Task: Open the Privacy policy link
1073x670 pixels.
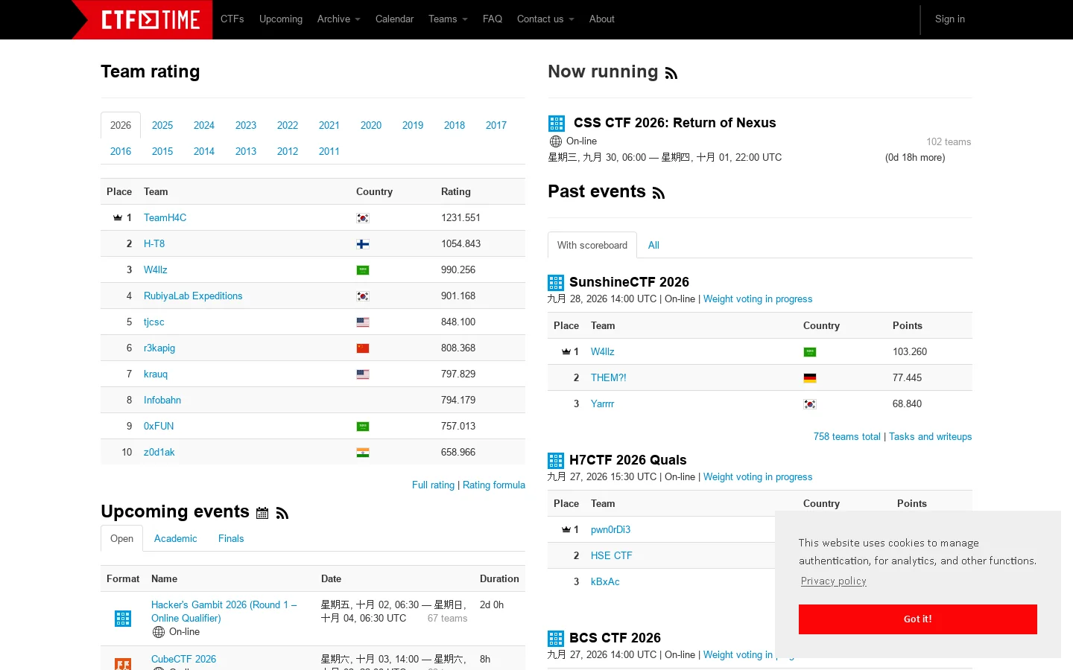Action: 834,581
